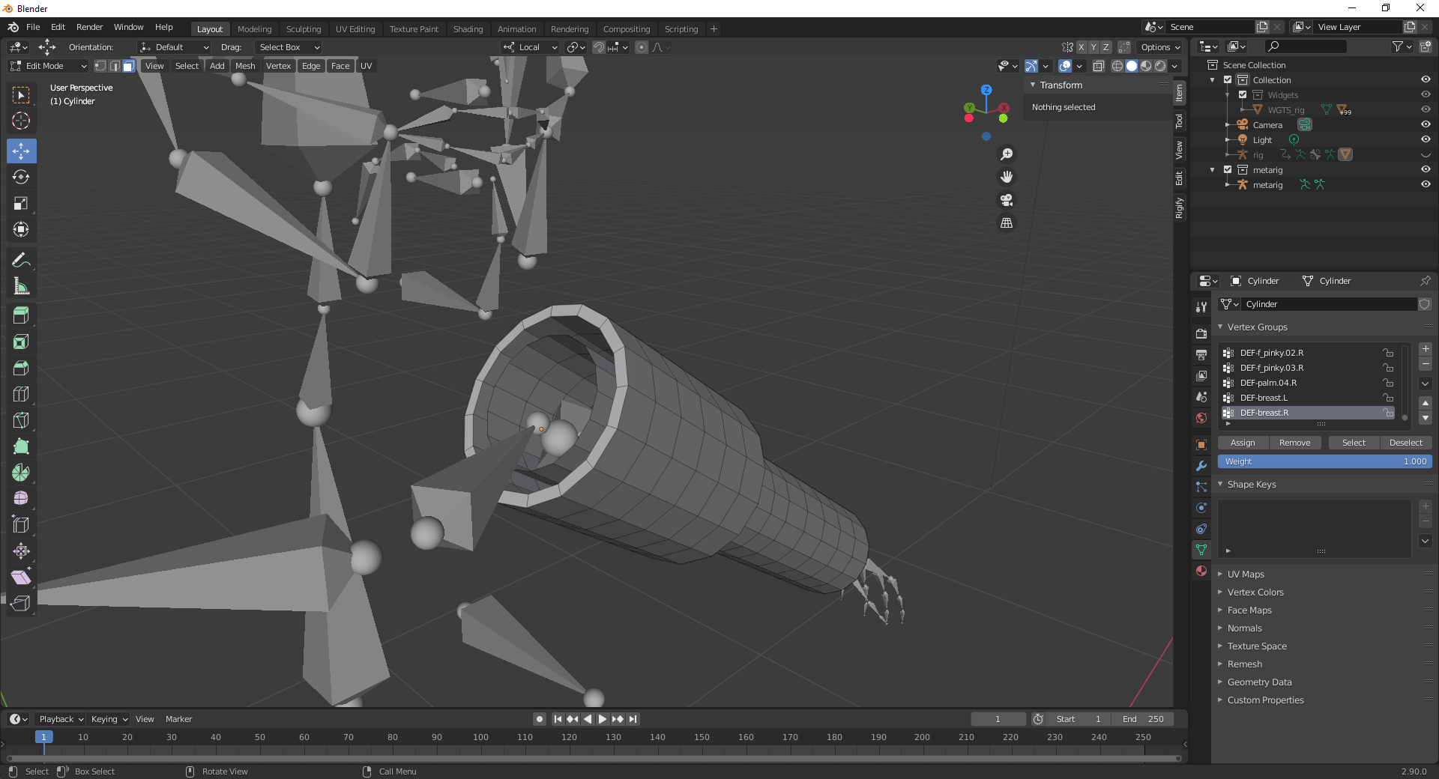Open the Playback dropdown

[x=61, y=719]
